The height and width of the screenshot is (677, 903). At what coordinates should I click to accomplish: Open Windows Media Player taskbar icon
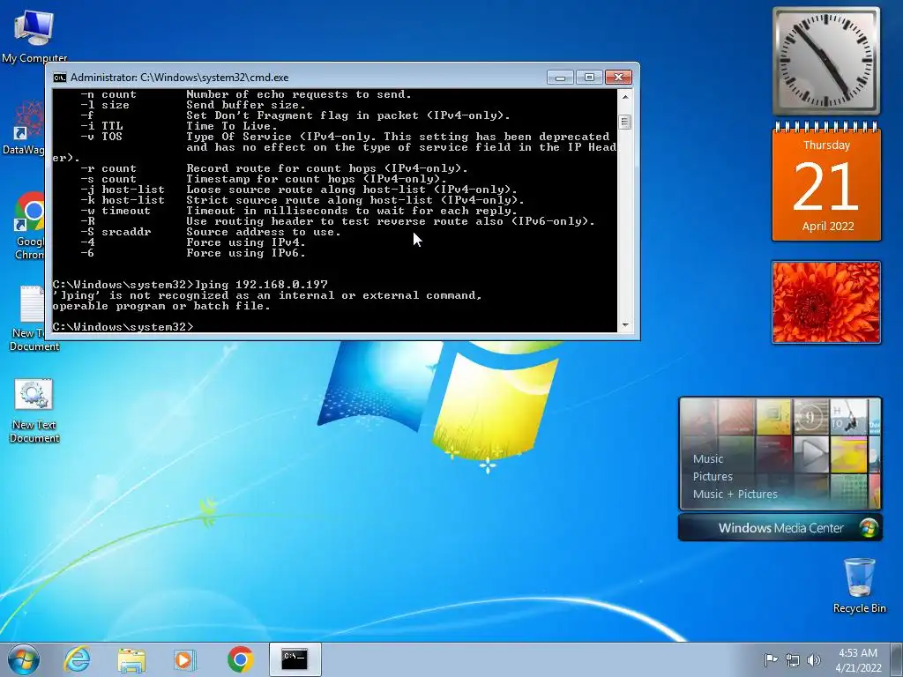(185, 659)
